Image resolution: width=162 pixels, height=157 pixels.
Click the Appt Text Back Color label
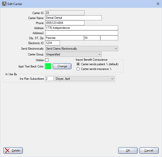tap(31, 66)
